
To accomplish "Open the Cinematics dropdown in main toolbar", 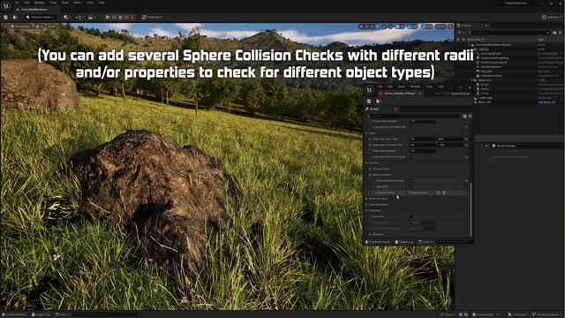I will pyautogui.click(x=92, y=18).
